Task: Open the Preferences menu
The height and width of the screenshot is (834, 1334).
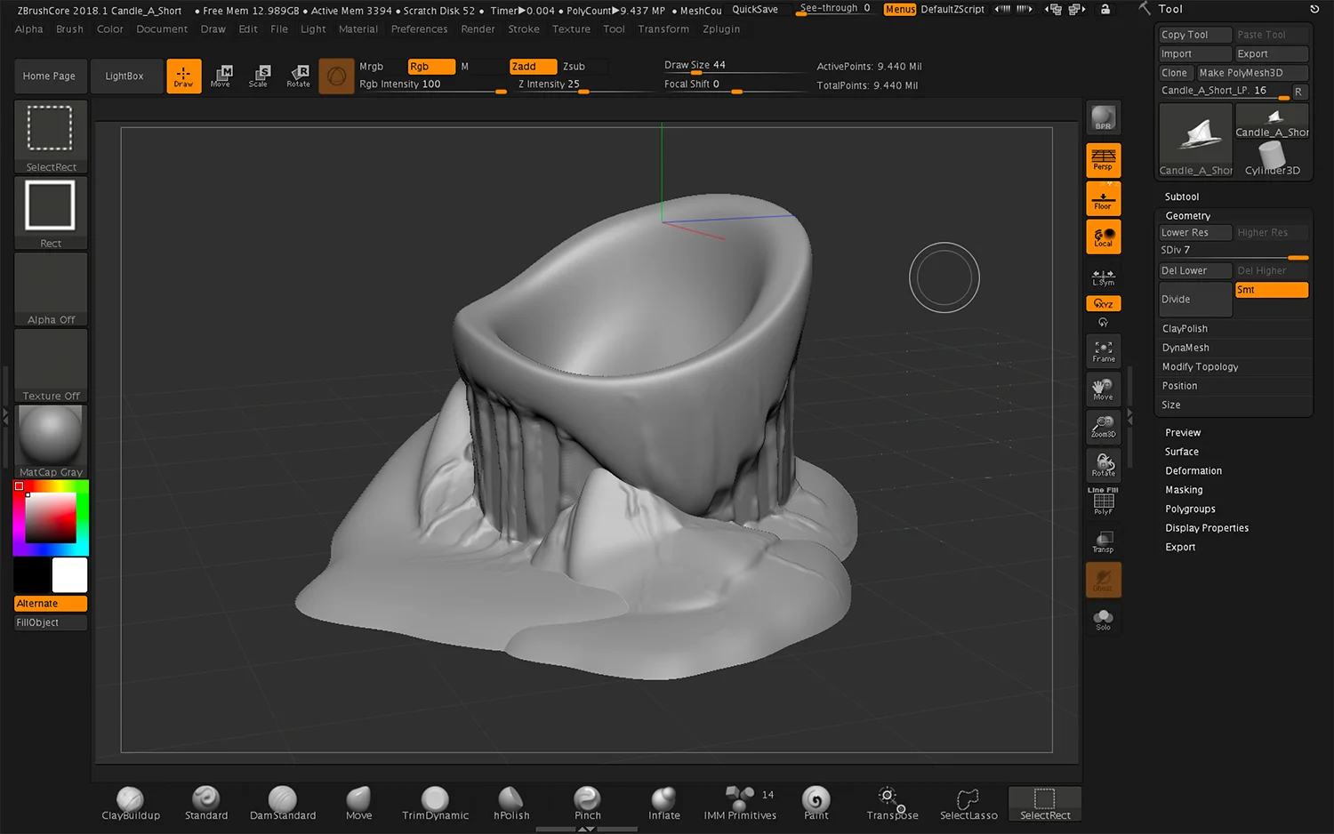Action: (420, 29)
